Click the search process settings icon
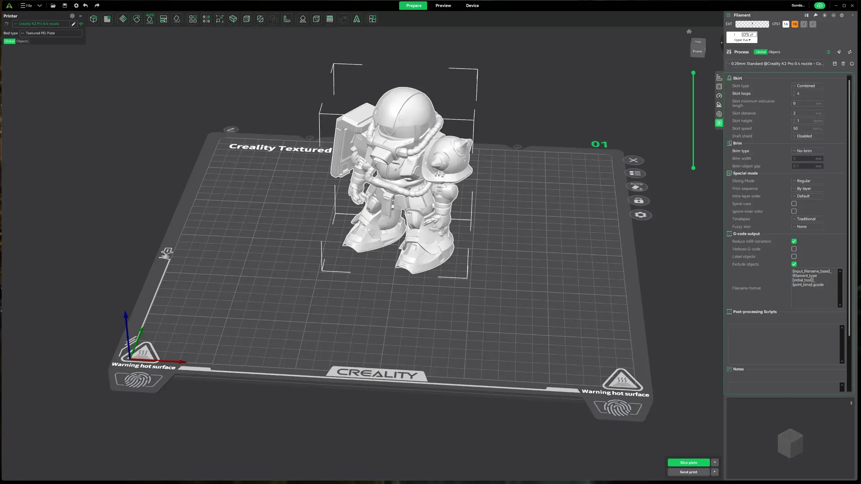 coord(852,64)
